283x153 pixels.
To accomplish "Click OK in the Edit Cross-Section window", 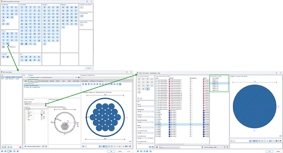I will [x=111, y=151].
